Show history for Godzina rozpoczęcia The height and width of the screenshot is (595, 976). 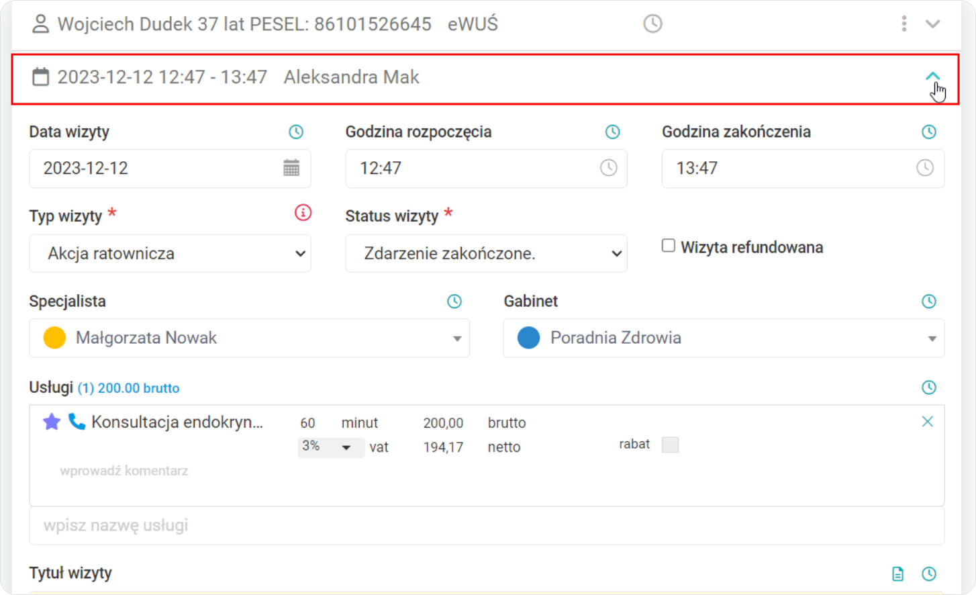[x=612, y=132]
